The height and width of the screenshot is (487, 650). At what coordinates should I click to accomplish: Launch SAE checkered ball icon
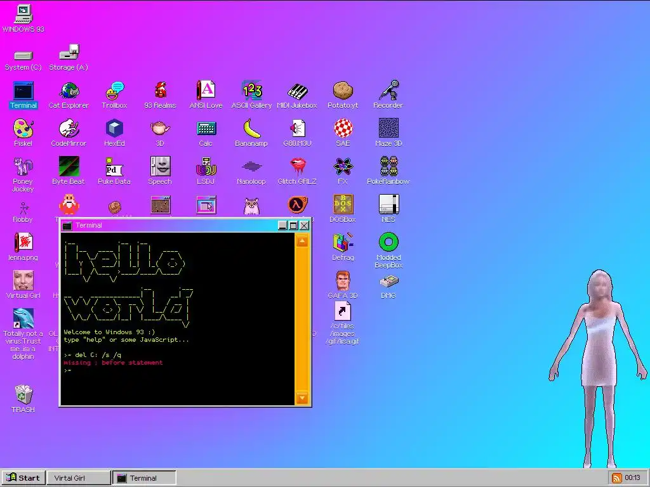pyautogui.click(x=343, y=133)
